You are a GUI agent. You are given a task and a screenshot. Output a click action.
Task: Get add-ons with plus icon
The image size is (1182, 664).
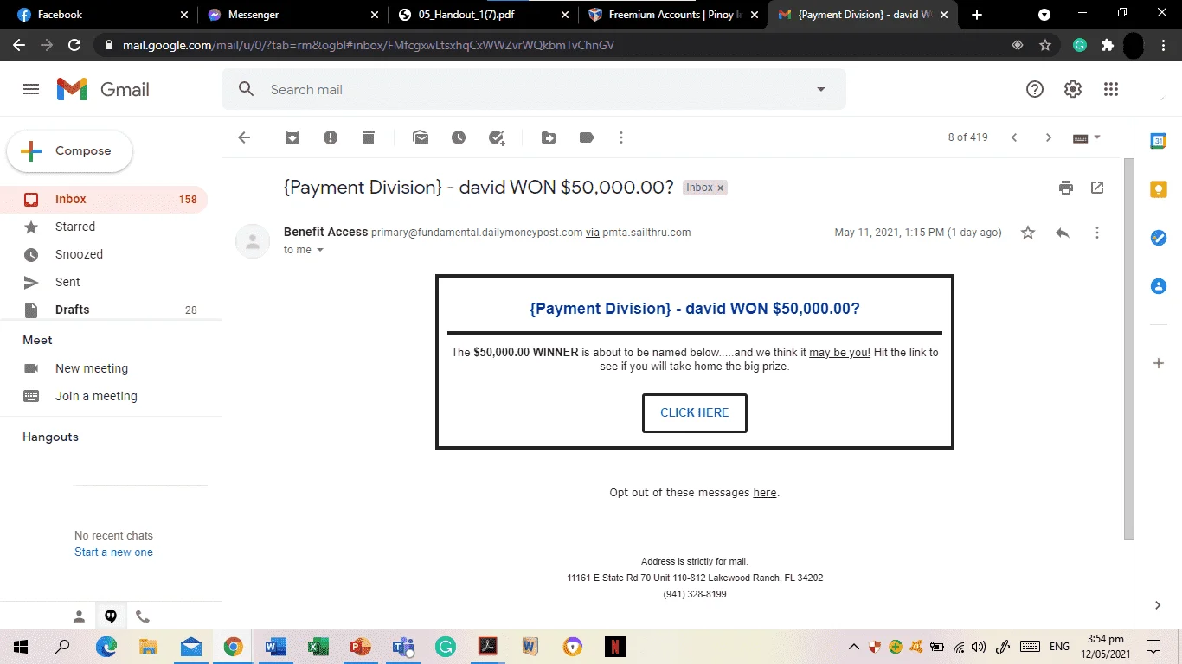(x=1159, y=363)
